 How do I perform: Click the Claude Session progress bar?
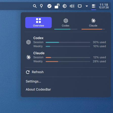coord(68,58)
